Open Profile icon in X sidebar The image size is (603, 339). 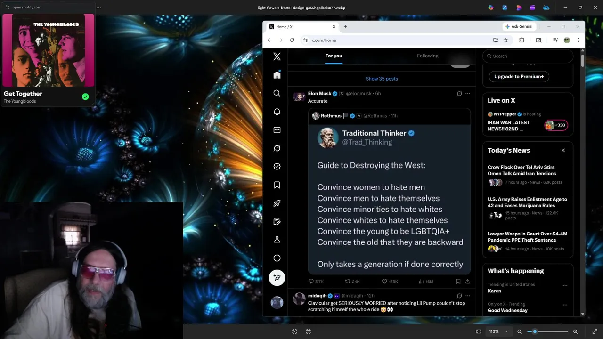pyautogui.click(x=277, y=240)
